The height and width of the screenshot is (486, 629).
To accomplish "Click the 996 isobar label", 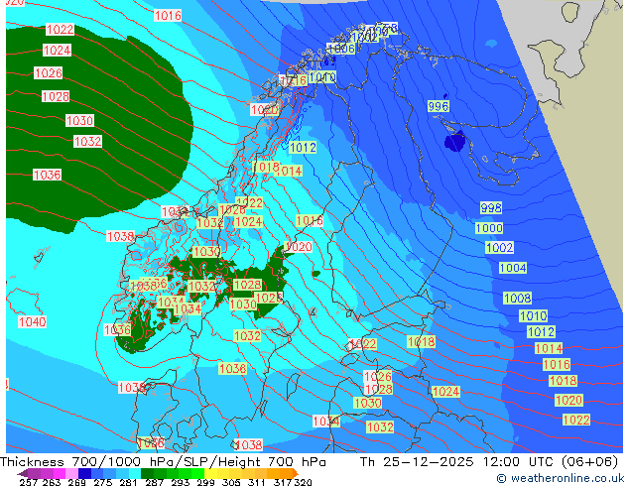I will coord(439,106).
